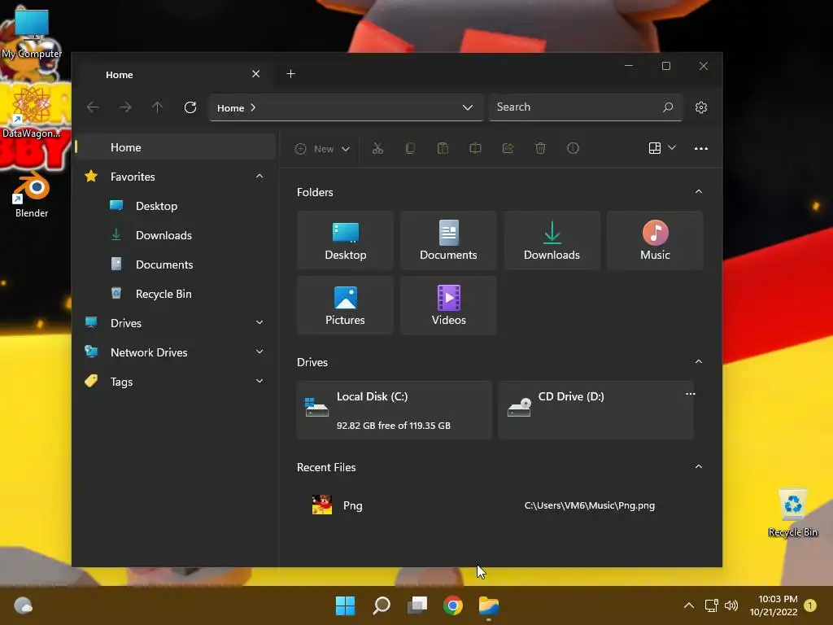Open the Documents folder tile
The height and width of the screenshot is (625, 833).
point(449,240)
